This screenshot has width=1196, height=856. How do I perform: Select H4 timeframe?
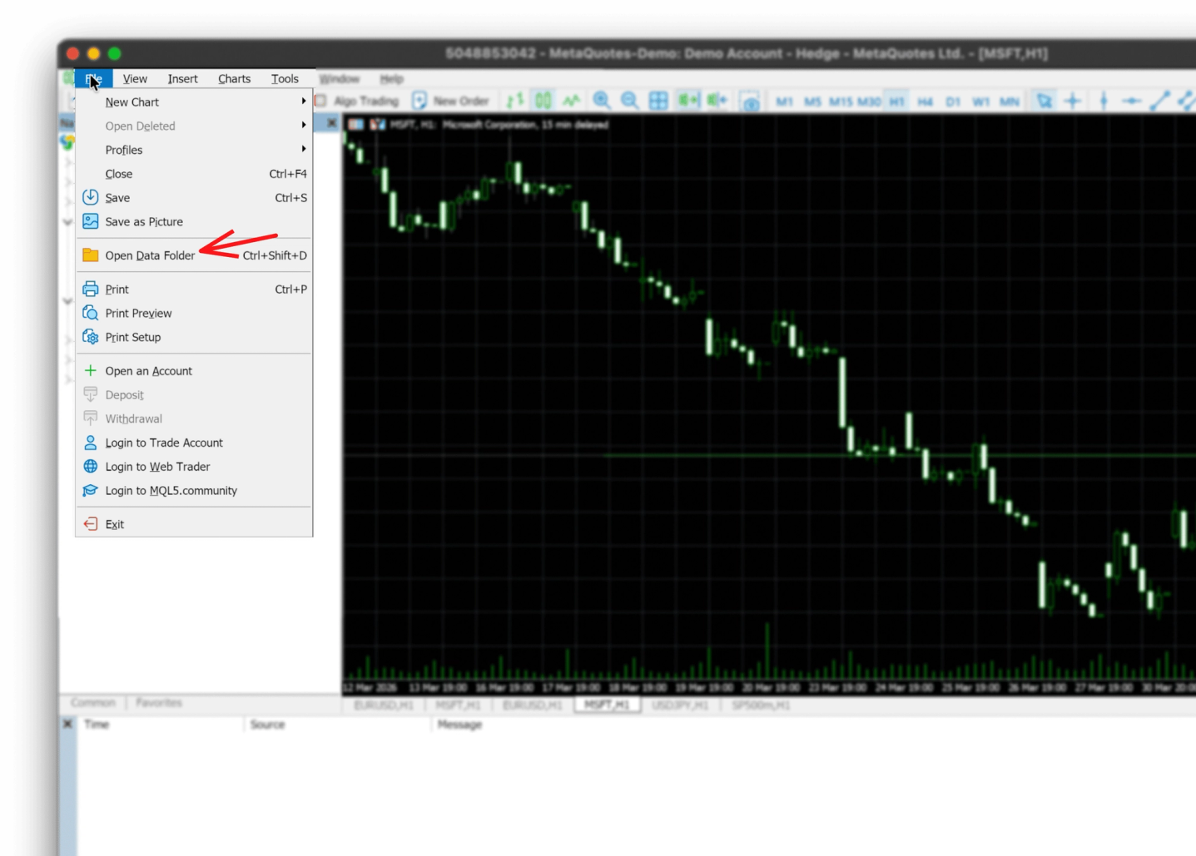pos(925,101)
